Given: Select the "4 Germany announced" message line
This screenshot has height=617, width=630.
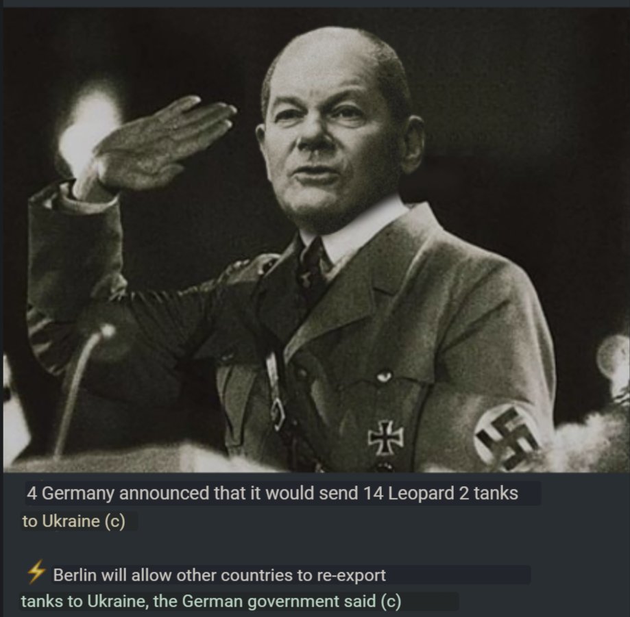Looking at the screenshot, I should point(272,493).
